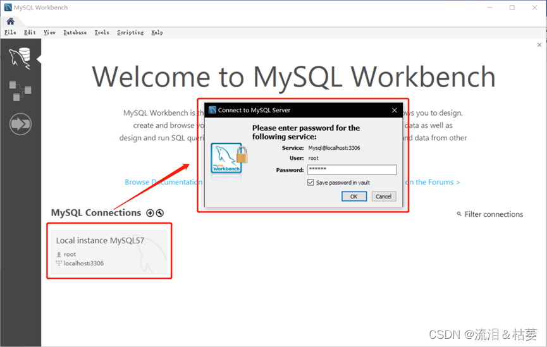Close the Connect to MySQL Server dialog

[394, 110]
